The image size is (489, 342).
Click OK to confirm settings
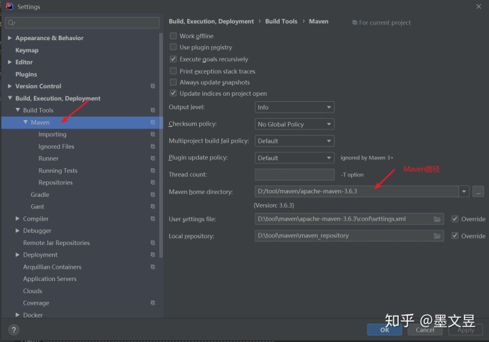click(384, 330)
